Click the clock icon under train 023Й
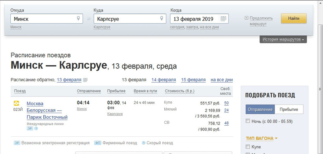 (x=36, y=128)
